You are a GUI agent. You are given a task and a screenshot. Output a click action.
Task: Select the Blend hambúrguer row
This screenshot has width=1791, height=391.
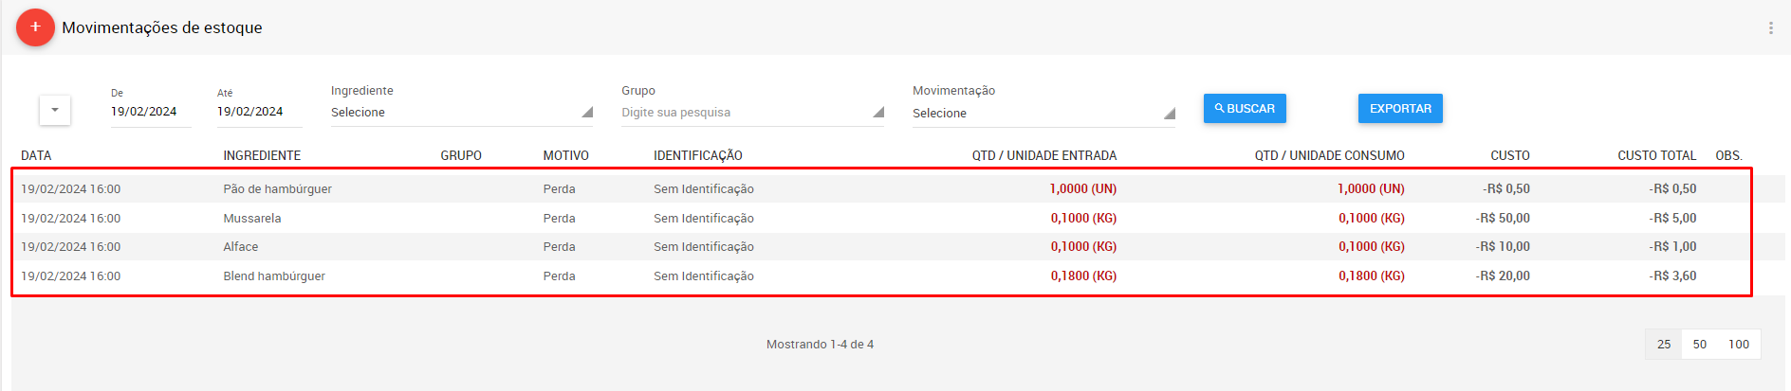(x=882, y=275)
